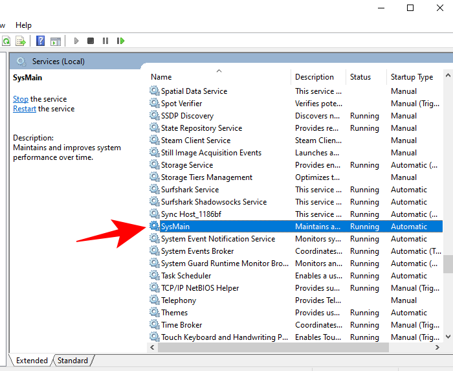
Task: Select the Task Scheduler service name
Action: (x=186, y=276)
